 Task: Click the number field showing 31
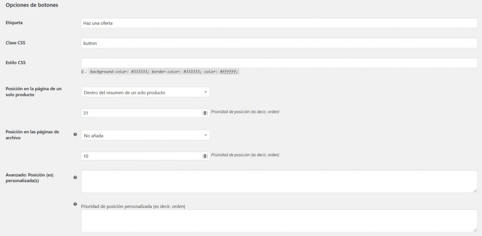141,113
